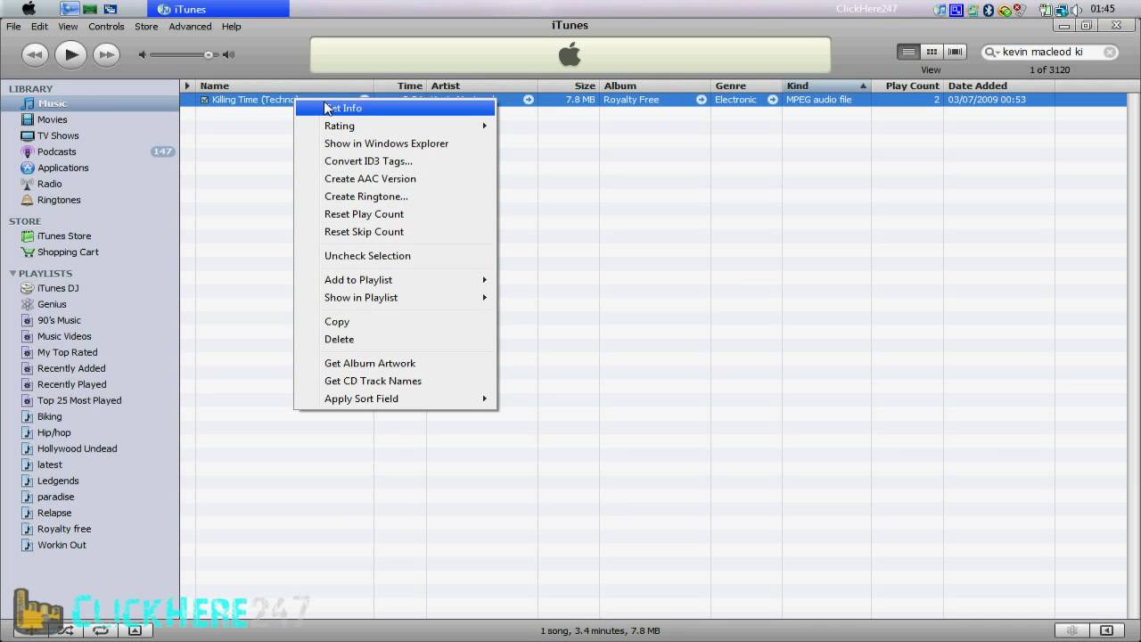Click the mute speaker icon left of volume
The height and width of the screenshot is (642, 1141).
142,55
